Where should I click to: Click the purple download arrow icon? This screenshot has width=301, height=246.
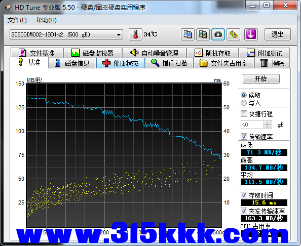coord(251,34)
